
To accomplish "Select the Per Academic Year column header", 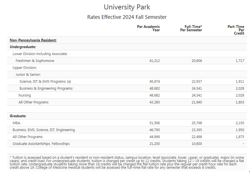I will [x=148, y=28].
